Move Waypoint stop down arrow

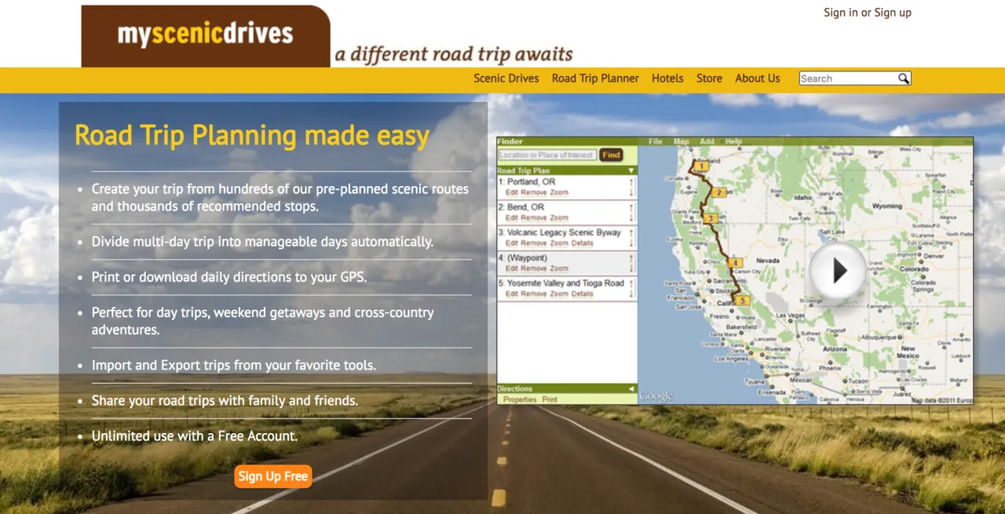[631, 268]
